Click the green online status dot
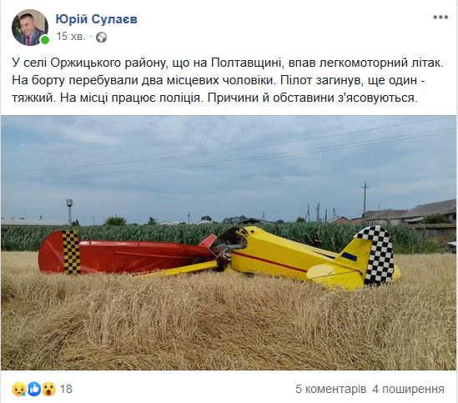 [x=45, y=40]
